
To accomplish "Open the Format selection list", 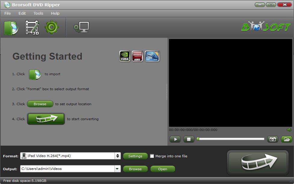I will click(x=117, y=156).
